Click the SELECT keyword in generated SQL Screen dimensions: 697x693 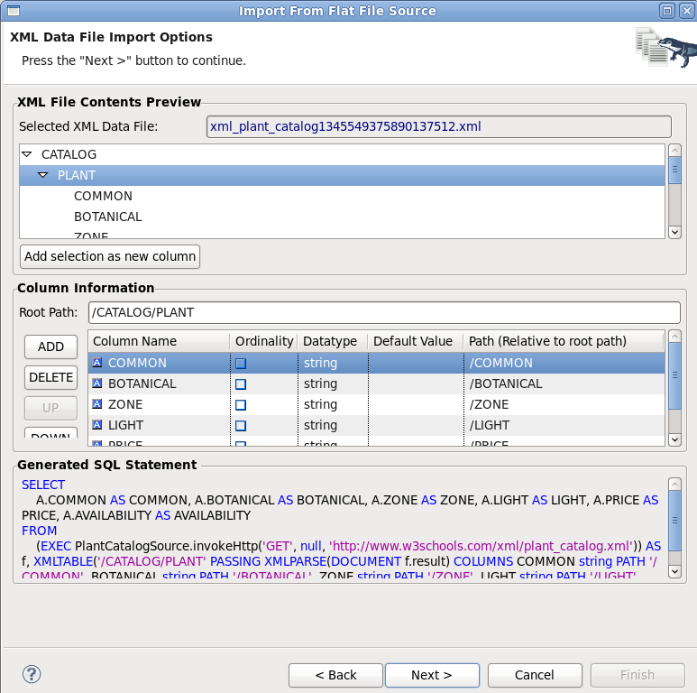[x=43, y=485]
